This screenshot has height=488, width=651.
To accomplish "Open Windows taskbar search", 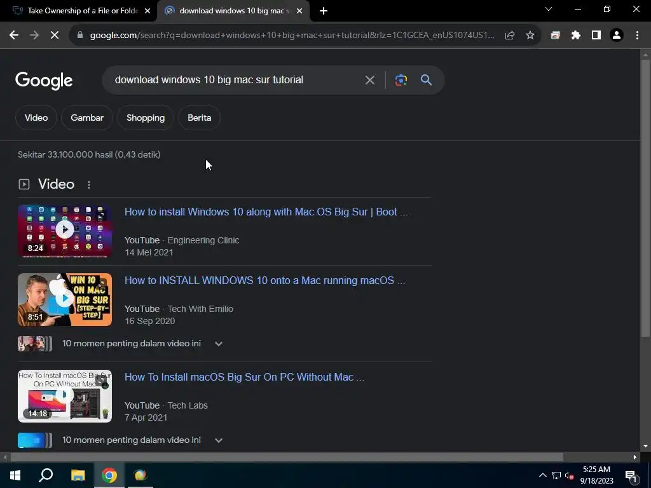I will (46, 475).
